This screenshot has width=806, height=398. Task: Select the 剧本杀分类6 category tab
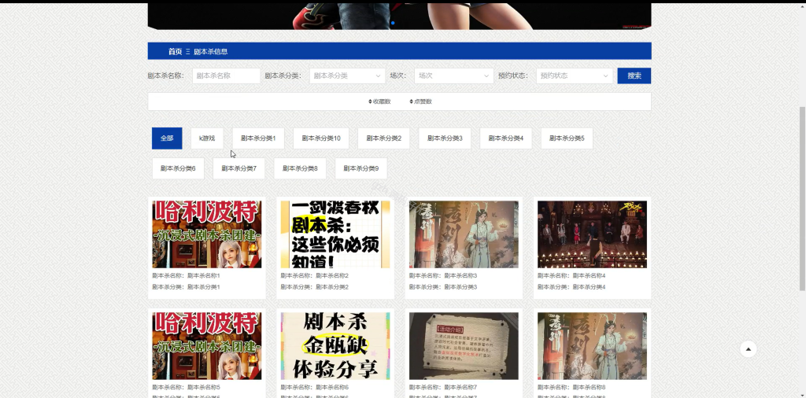coord(178,168)
